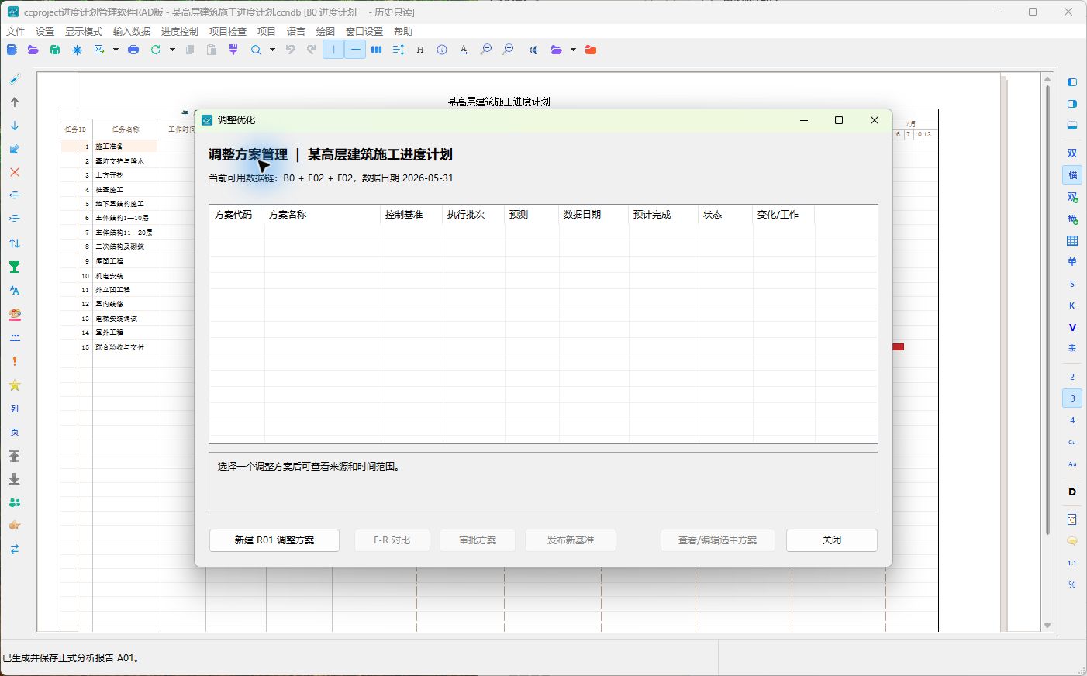This screenshot has width=1087, height=676.
Task: Select task row 主体结构1—10层
Action: [123, 218]
